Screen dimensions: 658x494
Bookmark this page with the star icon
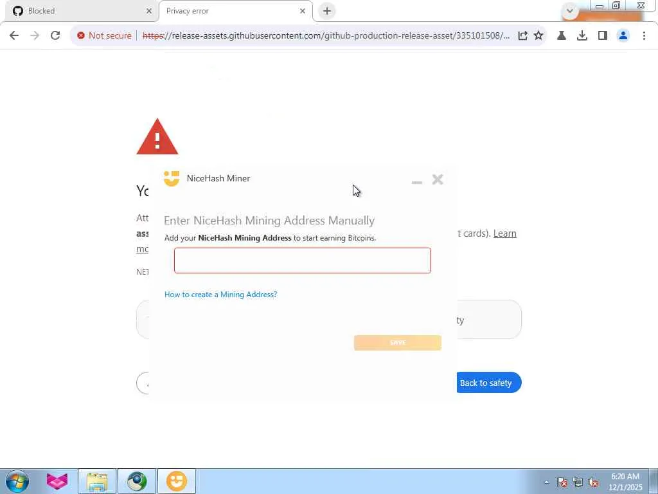[538, 36]
